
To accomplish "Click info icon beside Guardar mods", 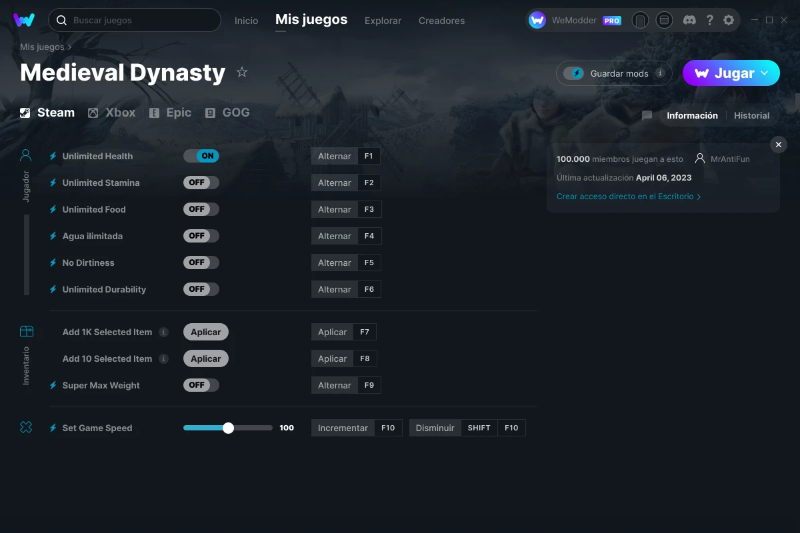I will click(x=660, y=73).
